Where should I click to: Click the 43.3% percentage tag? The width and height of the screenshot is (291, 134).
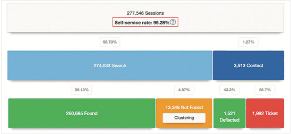pyautogui.click(x=229, y=90)
